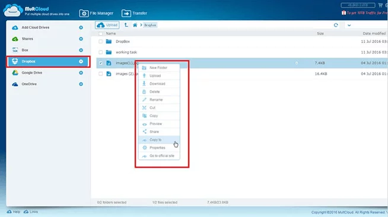Check the DropBox folder checkbox
Viewport: 388px width, 217px height.
point(100,42)
